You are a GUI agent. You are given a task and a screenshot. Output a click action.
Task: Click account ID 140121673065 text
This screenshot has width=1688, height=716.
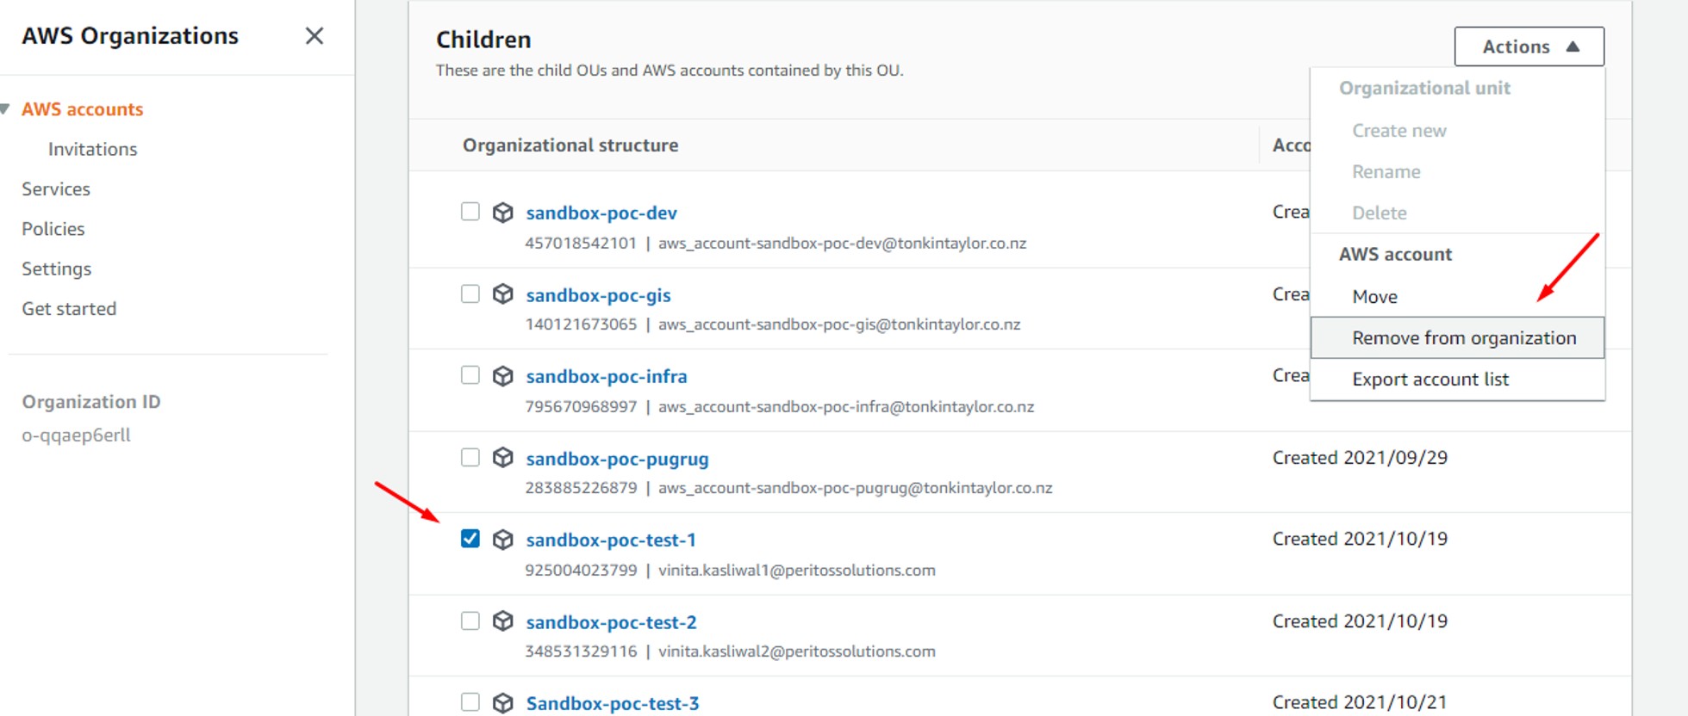pos(581,324)
